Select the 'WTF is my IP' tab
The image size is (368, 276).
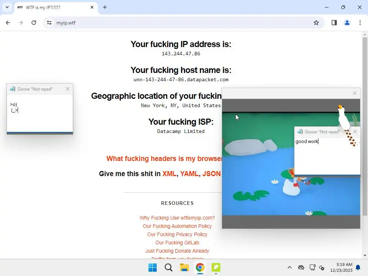56,8
